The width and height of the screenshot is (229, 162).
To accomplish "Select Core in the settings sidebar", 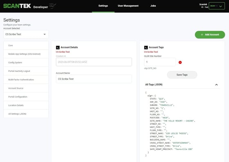I will pyautogui.click(x=26, y=45).
